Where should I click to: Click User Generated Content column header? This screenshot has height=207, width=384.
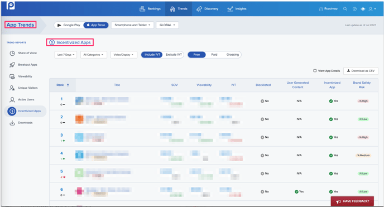[x=297, y=85]
